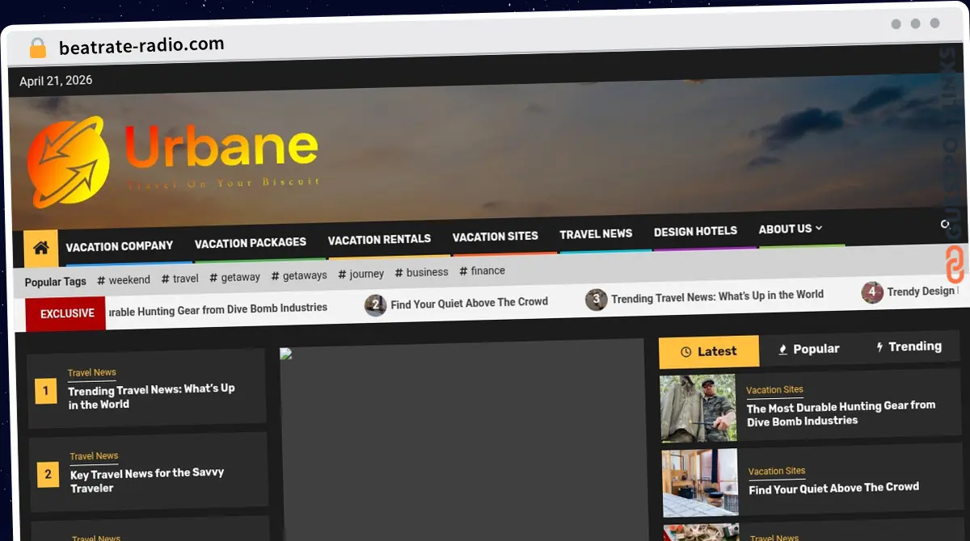Open ticker headline Durable Hunting Gear from Dive Bomb
This screenshot has height=541, width=970.
click(x=217, y=308)
